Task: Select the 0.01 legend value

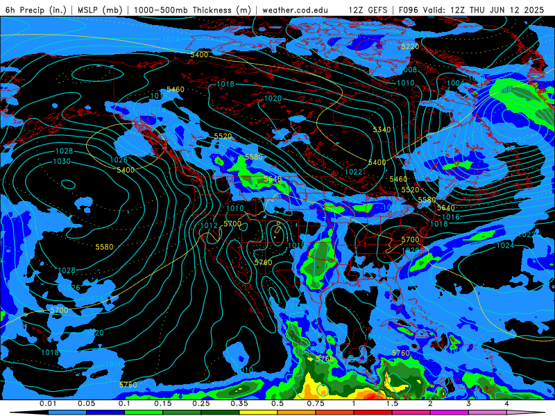Action: coord(48,404)
